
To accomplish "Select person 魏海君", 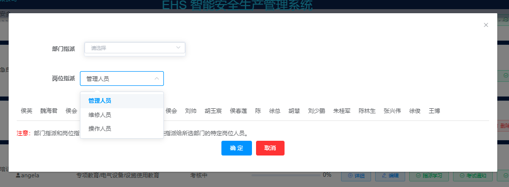I will (49, 111).
